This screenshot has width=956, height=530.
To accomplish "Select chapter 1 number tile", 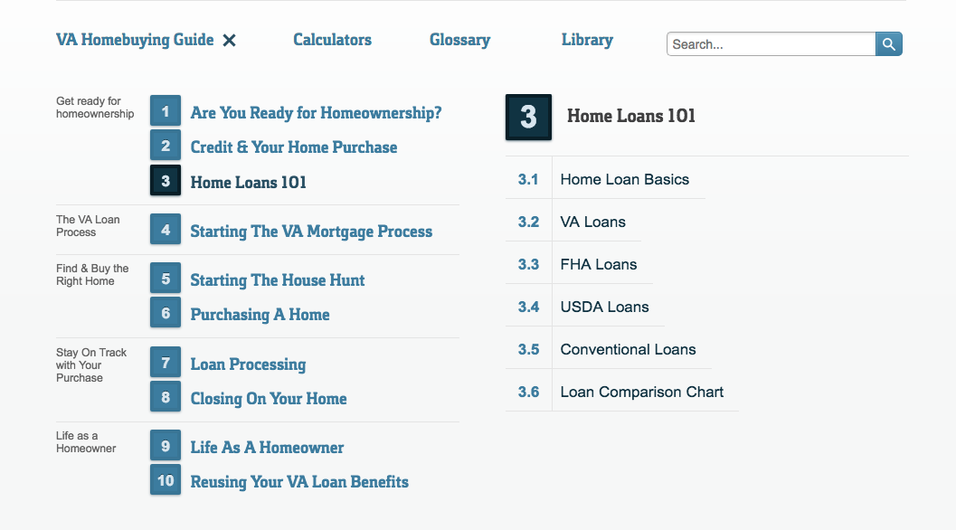I will 166,111.
